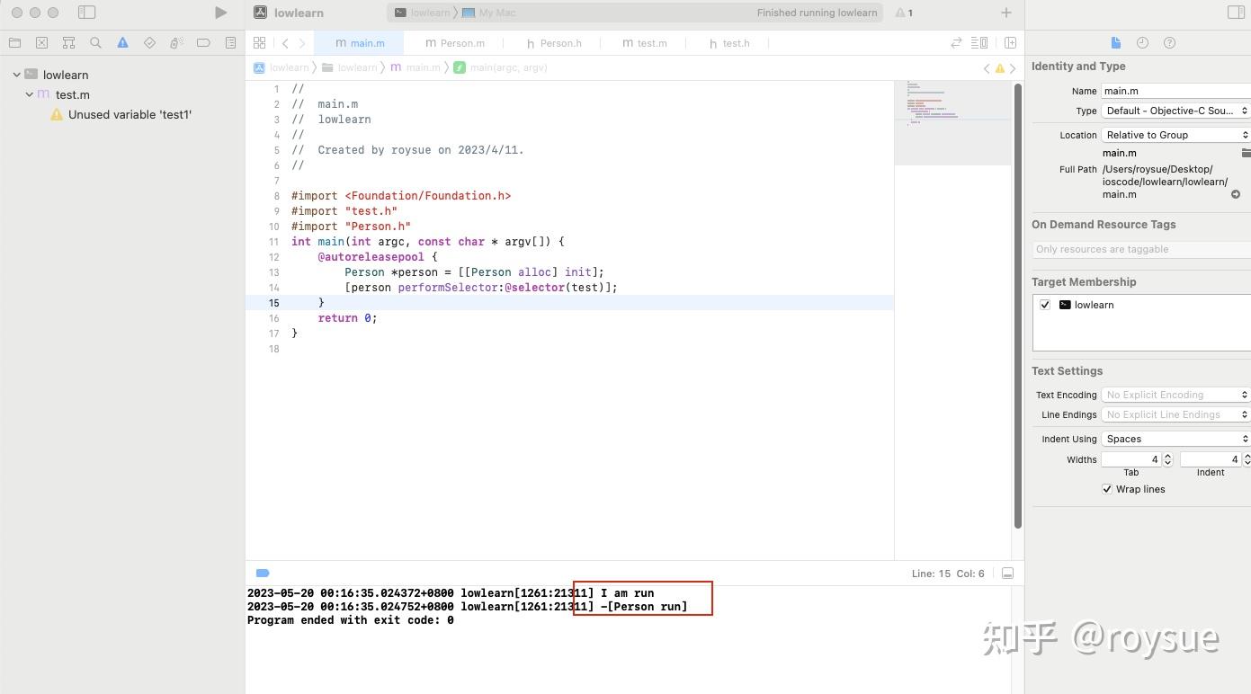The height and width of the screenshot is (694, 1251).
Task: Open Quick Help inspector question mark
Action: coord(1169,42)
